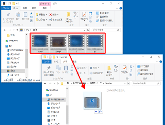Select Documents in Movies window sidebar
The height and width of the screenshot is (125, 165).
[53, 112]
